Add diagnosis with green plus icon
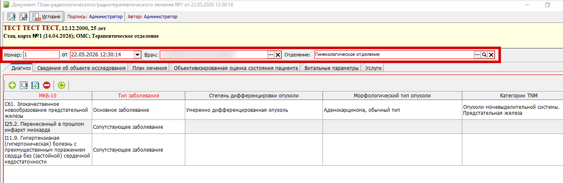Screen dimensions: 563x183 tap(12, 85)
